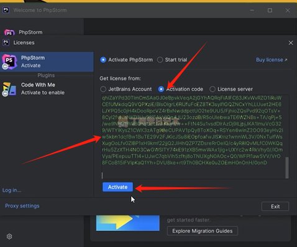This screenshot has width=297, height=247.
Task: Open Proxy settings link
Action: click(x=22, y=206)
